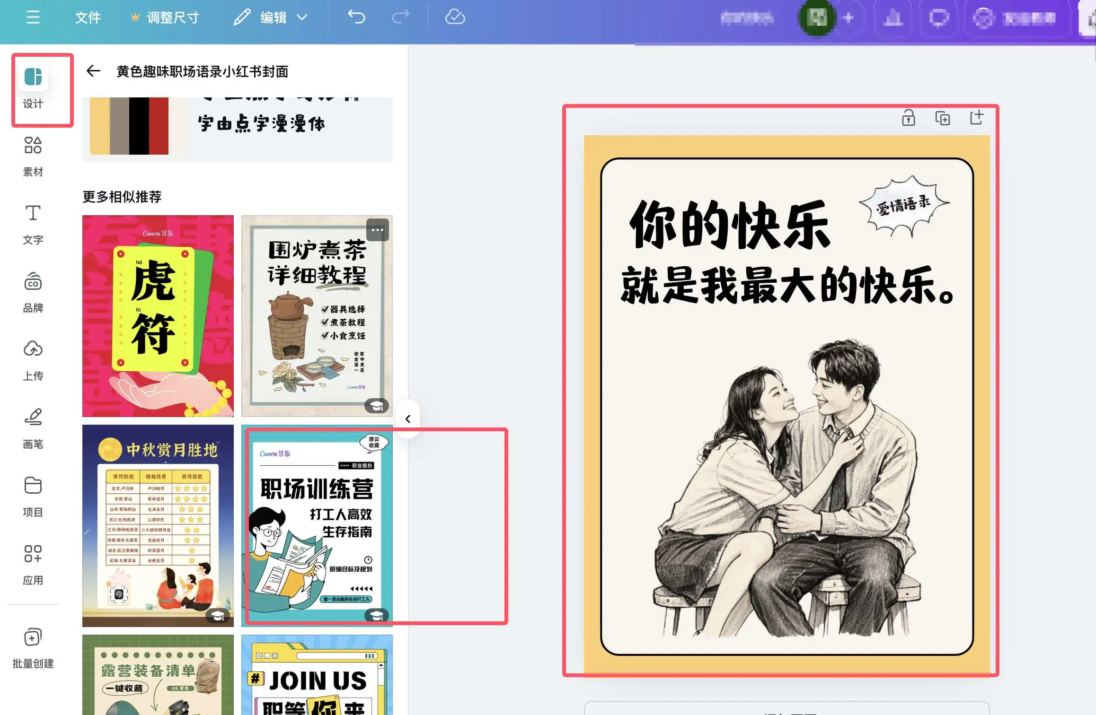
Task: Open the tea template more options menu
Action: (377, 230)
